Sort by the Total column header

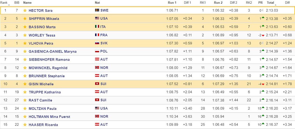270,3
